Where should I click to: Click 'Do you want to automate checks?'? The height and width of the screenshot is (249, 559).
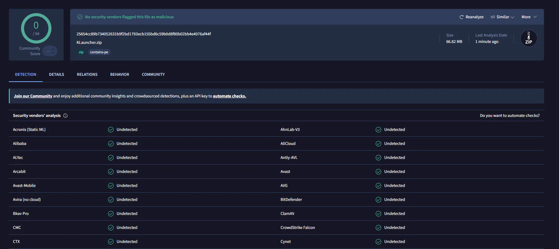click(x=510, y=116)
